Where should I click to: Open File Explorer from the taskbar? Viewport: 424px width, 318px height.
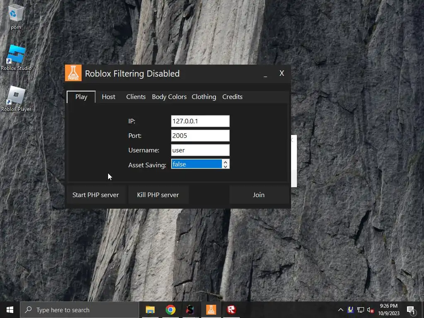[150, 310]
